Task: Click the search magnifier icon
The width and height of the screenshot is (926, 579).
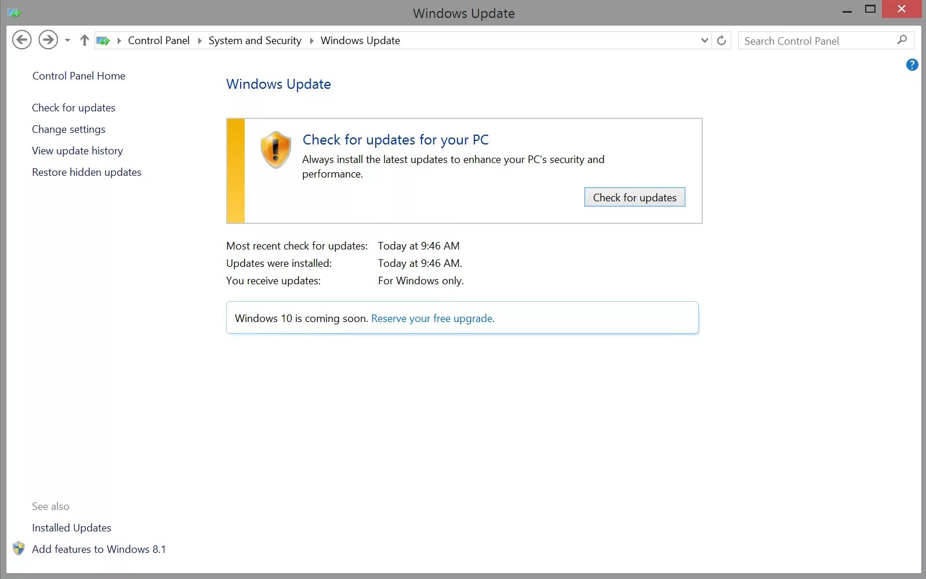Action: (x=902, y=40)
